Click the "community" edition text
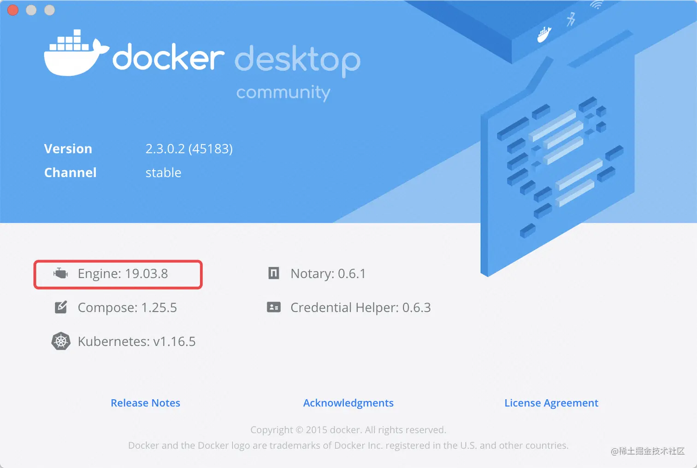This screenshot has height=468, width=697. point(284,92)
